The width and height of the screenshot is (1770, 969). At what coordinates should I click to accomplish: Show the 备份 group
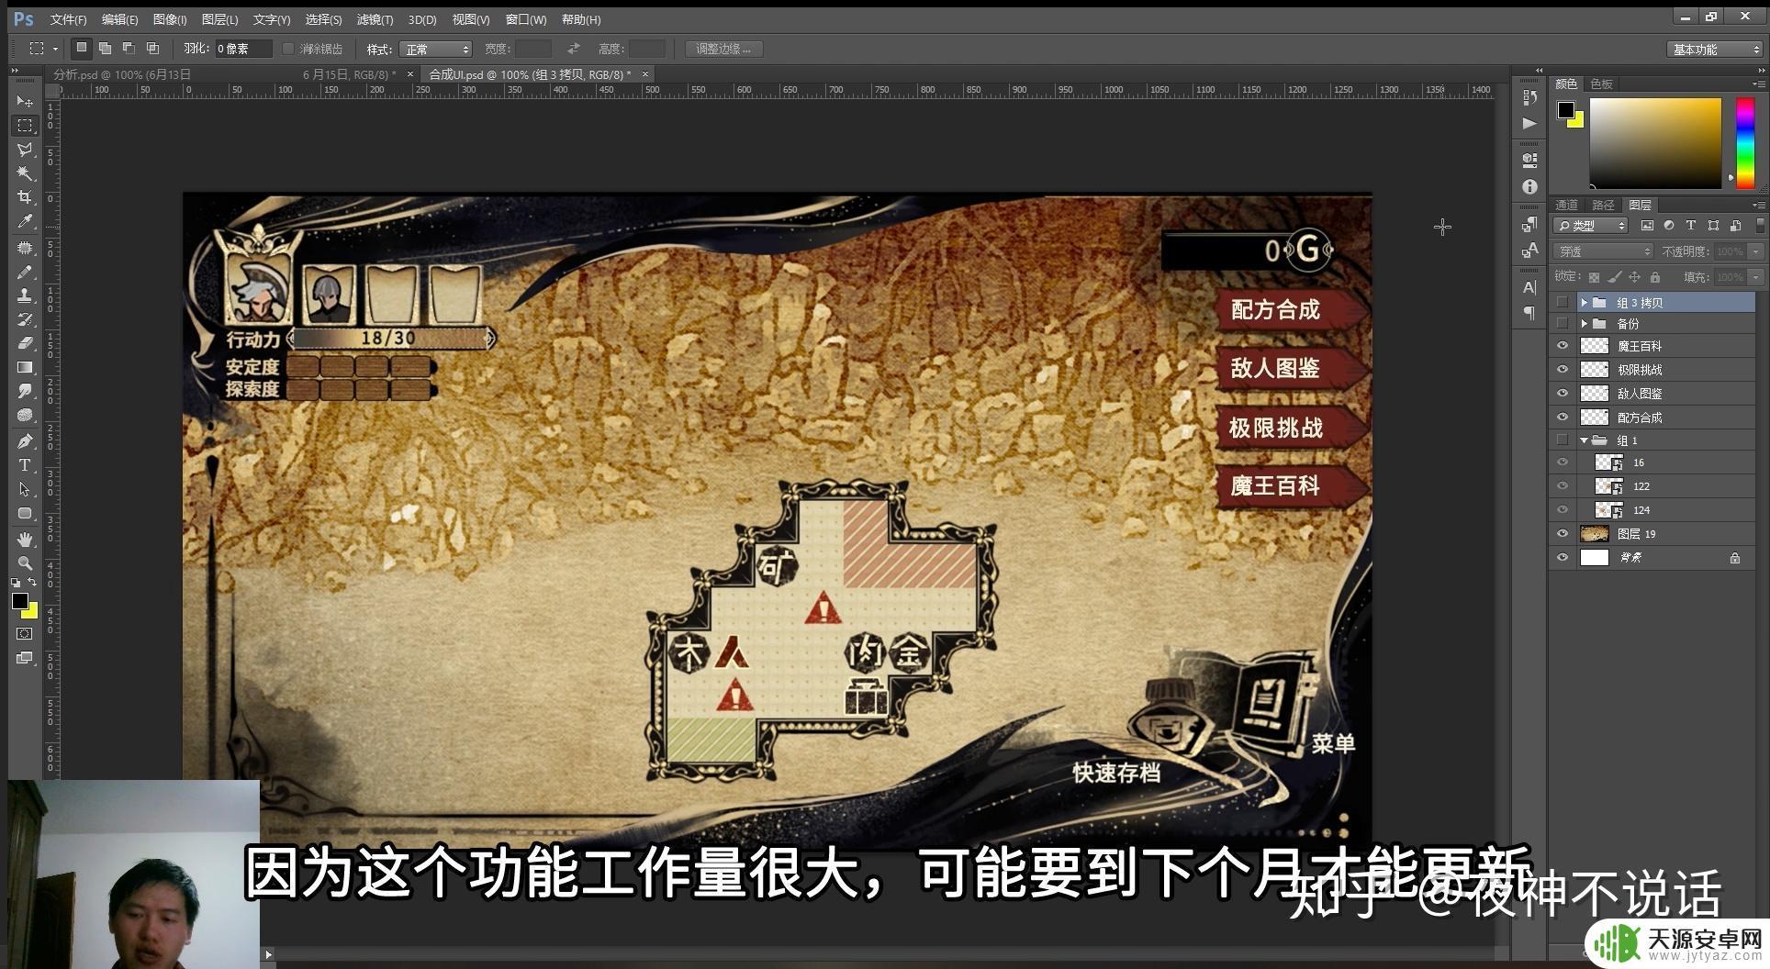[x=1563, y=324]
